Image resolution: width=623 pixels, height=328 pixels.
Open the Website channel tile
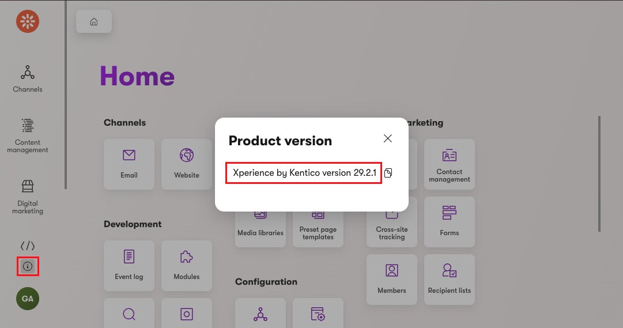point(187,164)
